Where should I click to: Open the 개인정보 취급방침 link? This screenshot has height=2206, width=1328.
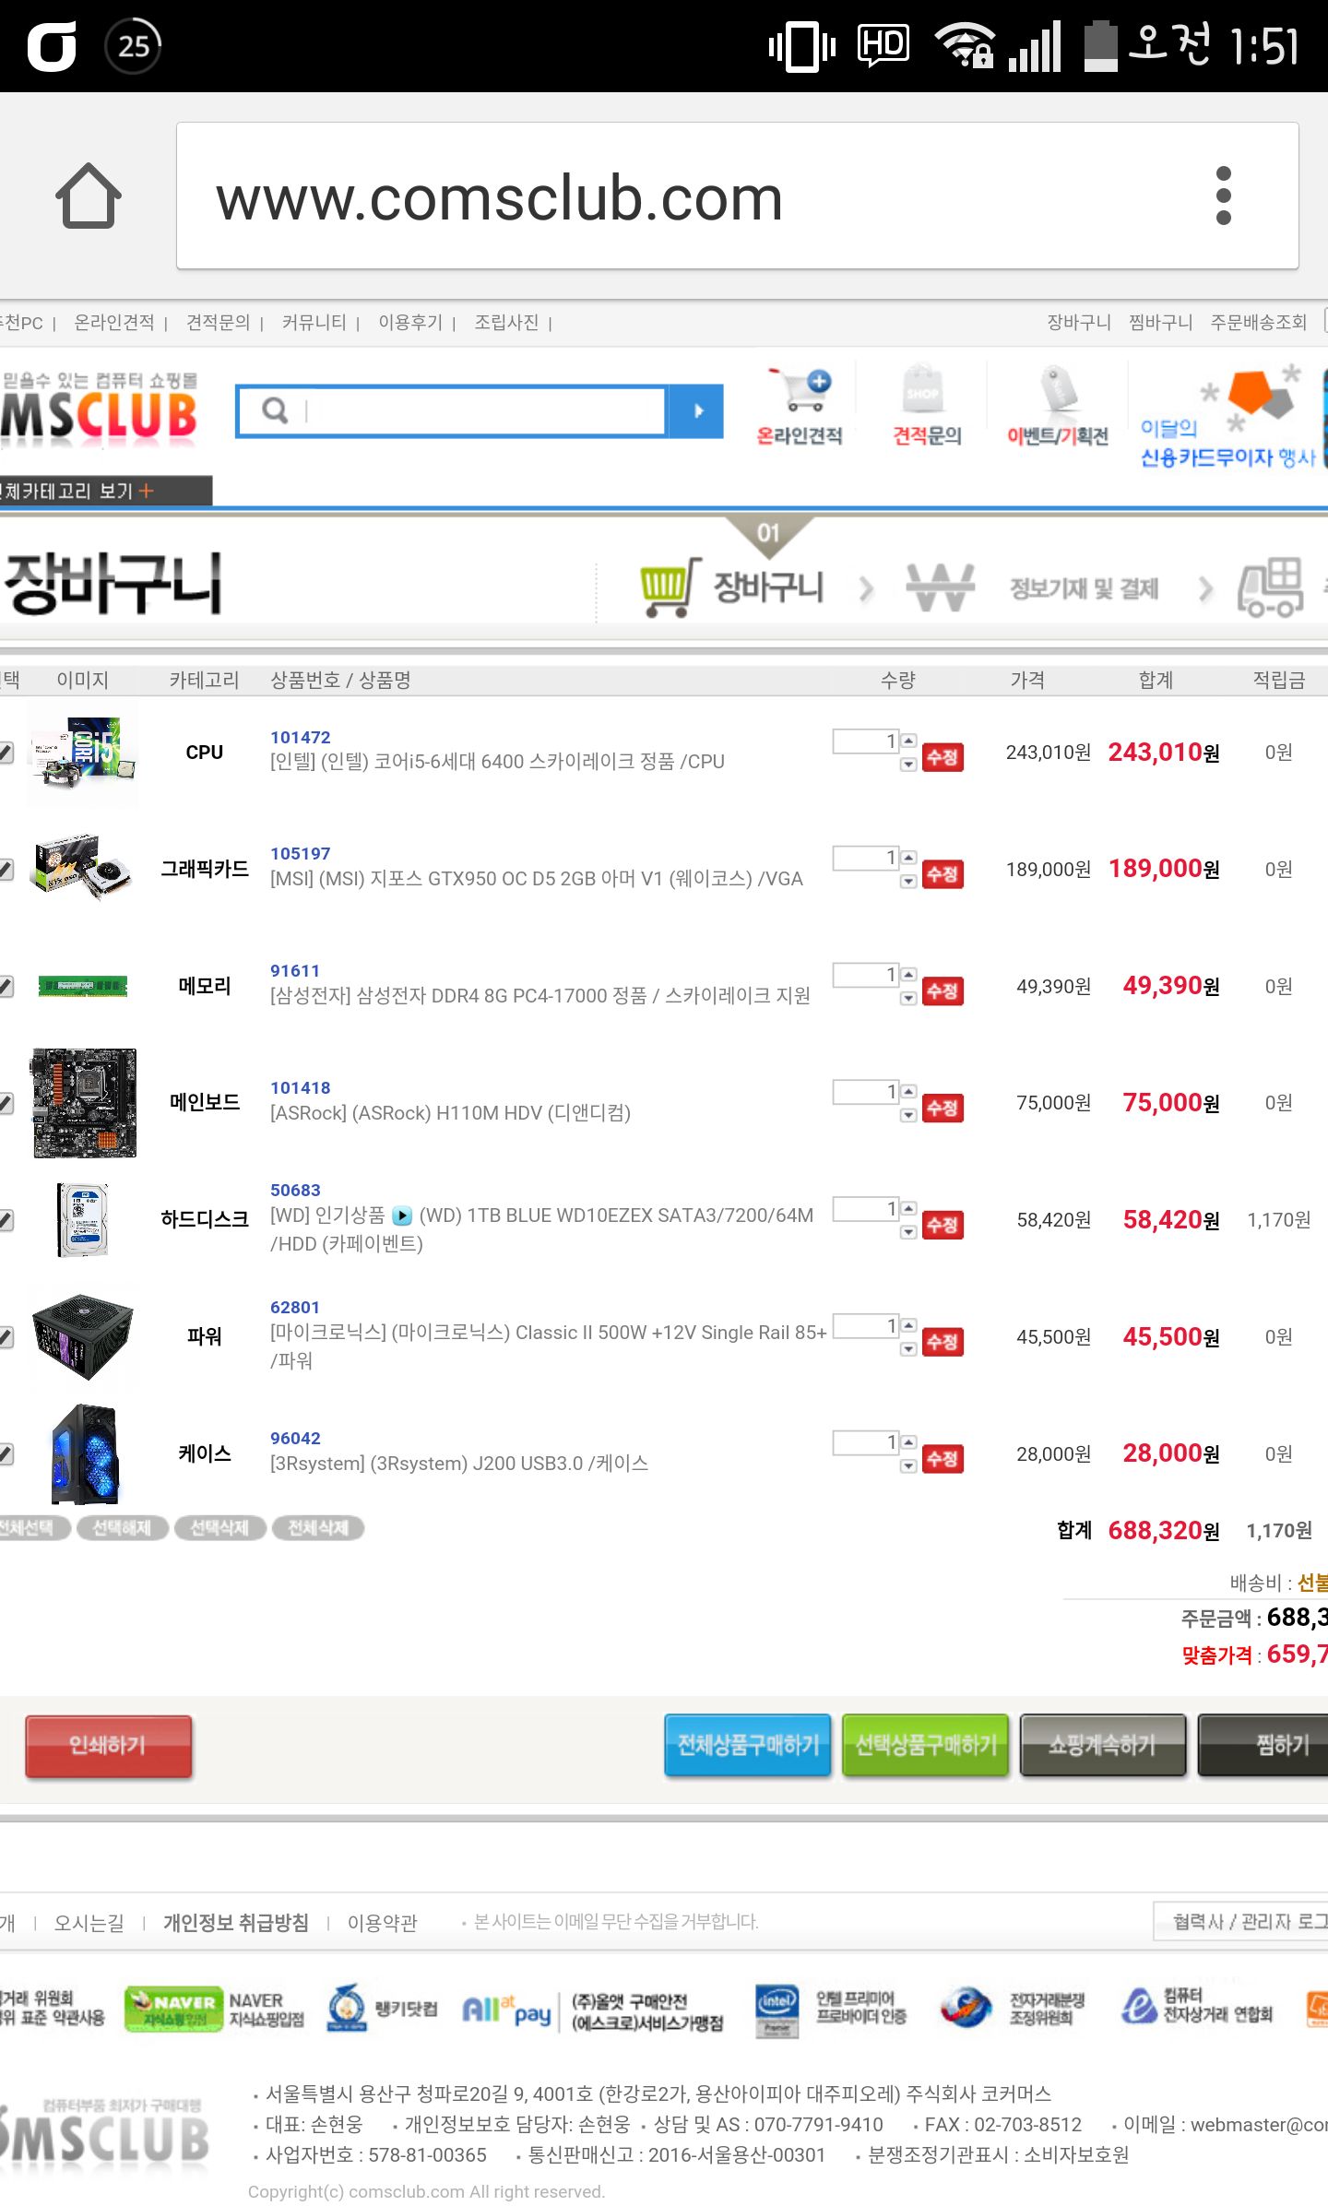(235, 1923)
